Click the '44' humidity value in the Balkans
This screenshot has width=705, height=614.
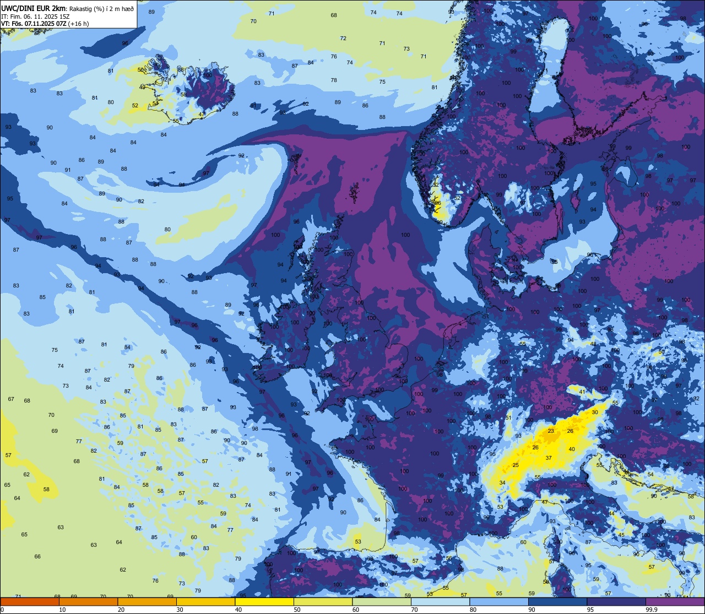click(611, 514)
